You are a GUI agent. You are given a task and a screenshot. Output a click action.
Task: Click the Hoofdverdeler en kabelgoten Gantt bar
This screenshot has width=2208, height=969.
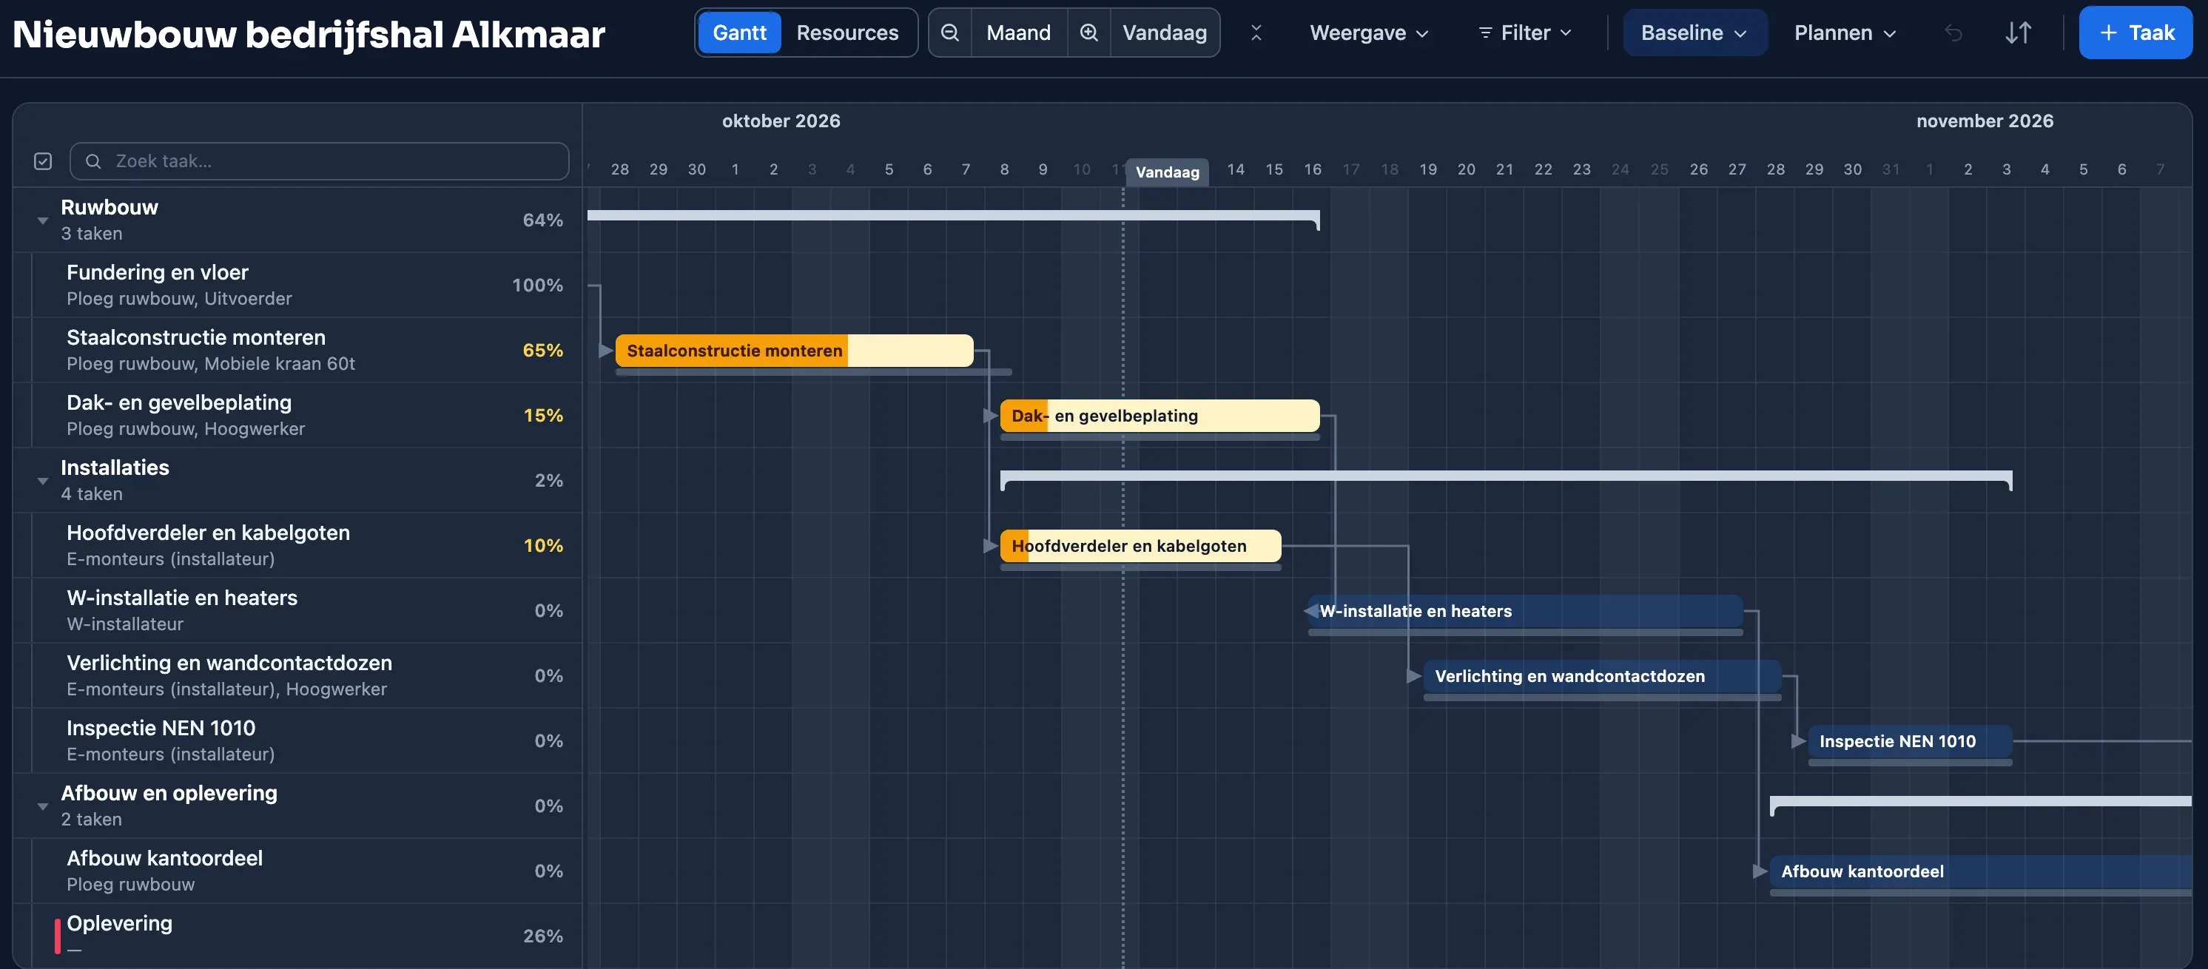coord(1140,546)
